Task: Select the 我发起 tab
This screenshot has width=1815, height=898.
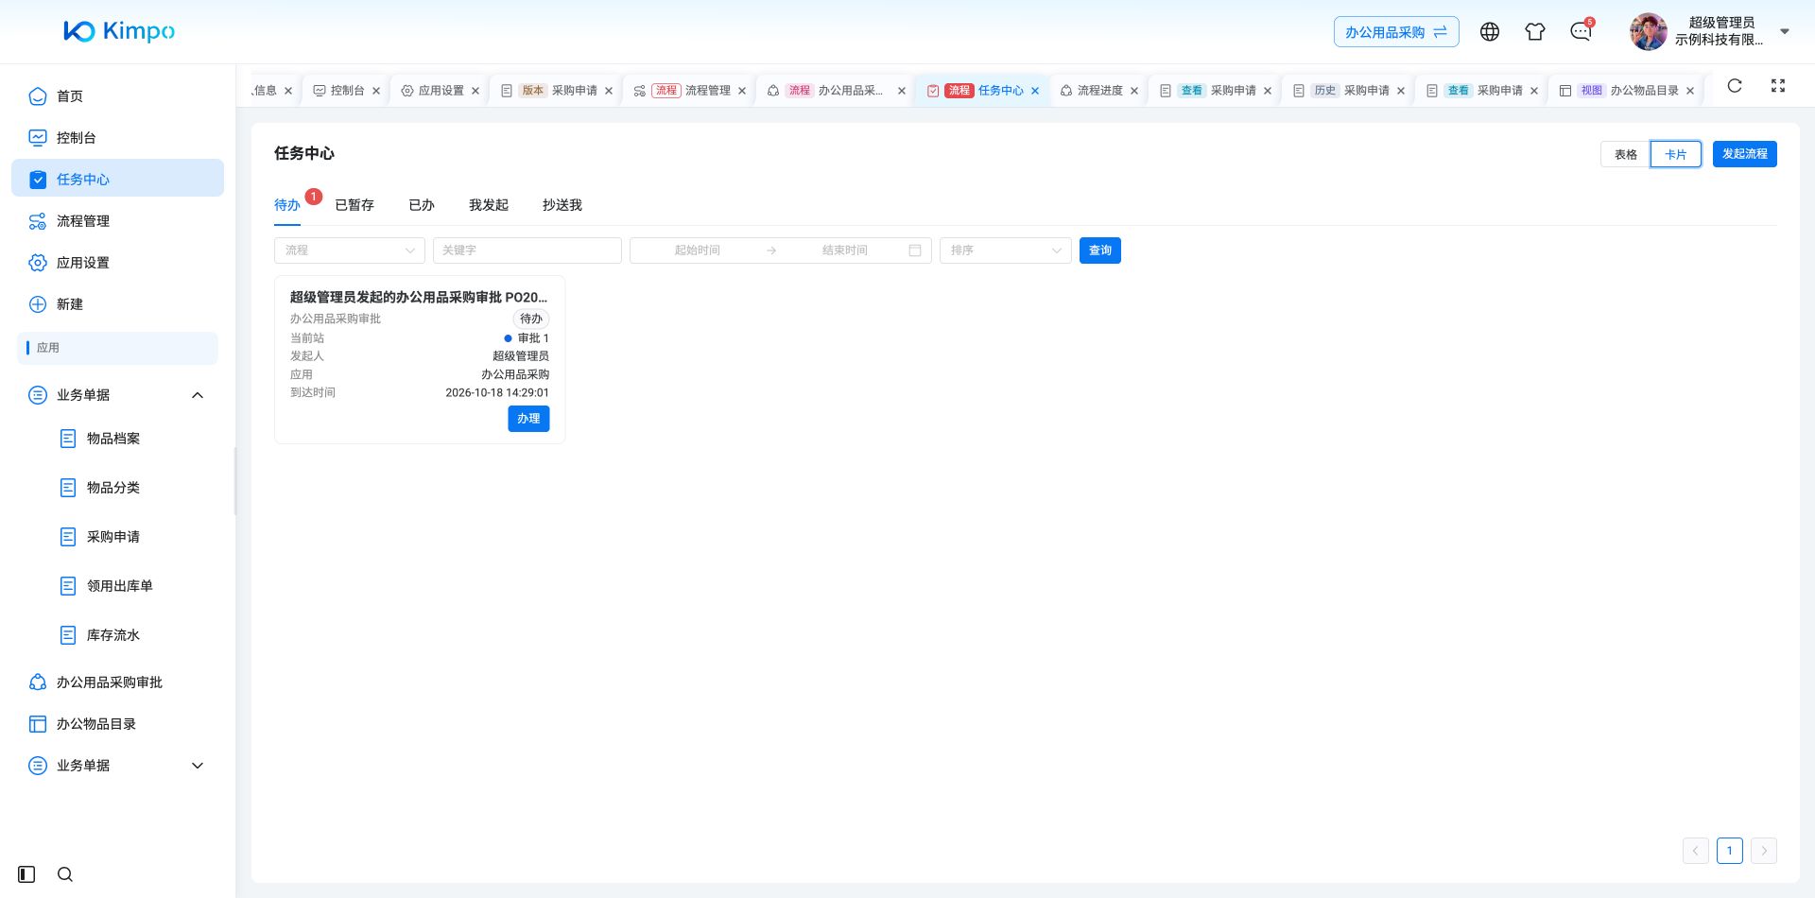Action: pos(489,205)
